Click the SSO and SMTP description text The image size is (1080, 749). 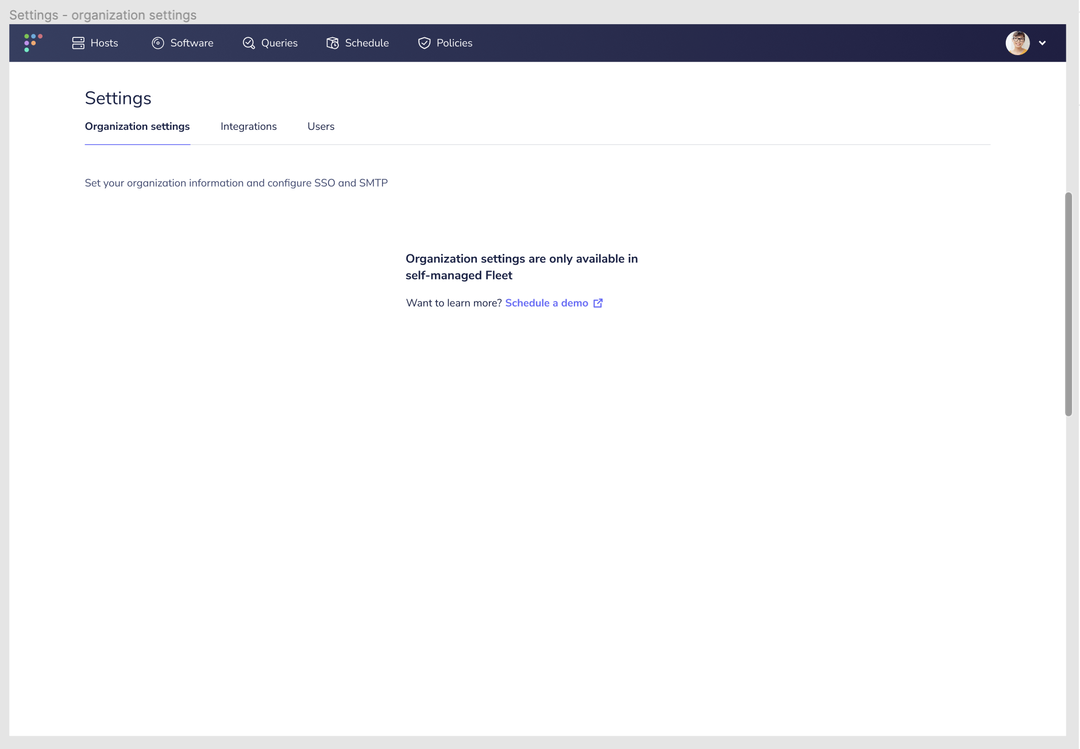click(x=236, y=183)
